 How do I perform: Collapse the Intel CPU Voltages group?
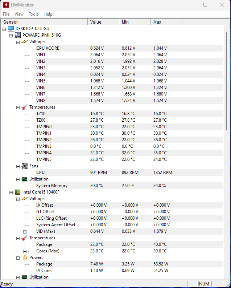pos(18,199)
